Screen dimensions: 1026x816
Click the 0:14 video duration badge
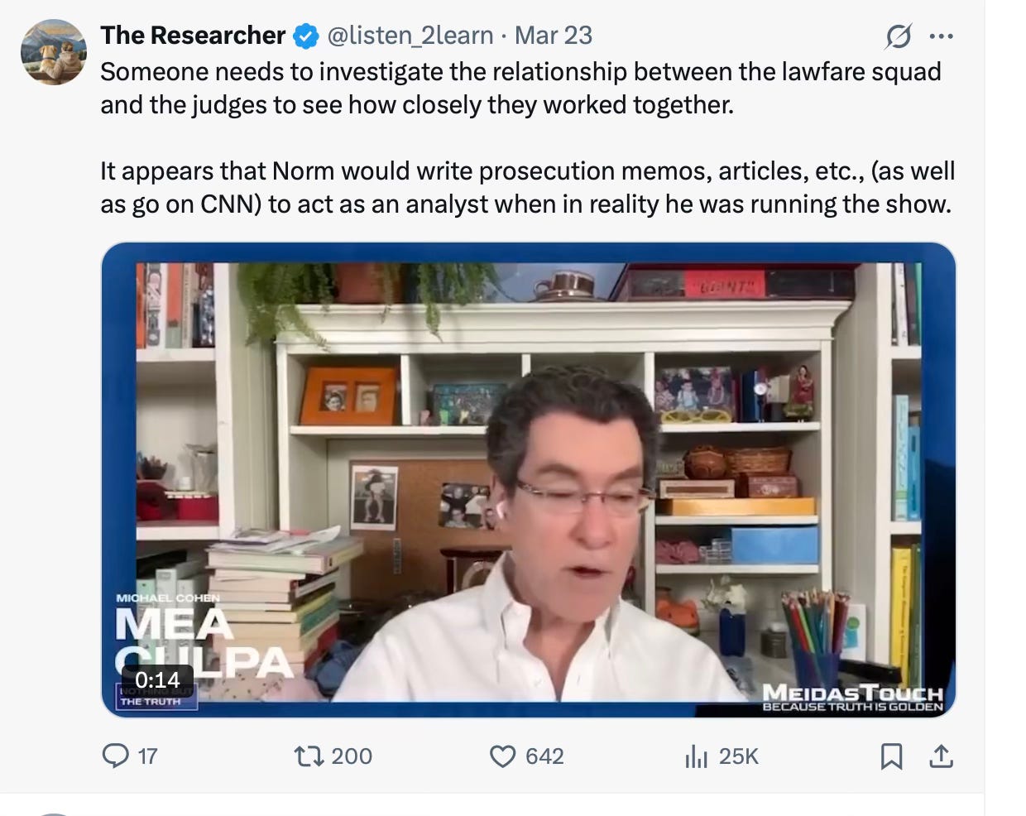tap(157, 679)
